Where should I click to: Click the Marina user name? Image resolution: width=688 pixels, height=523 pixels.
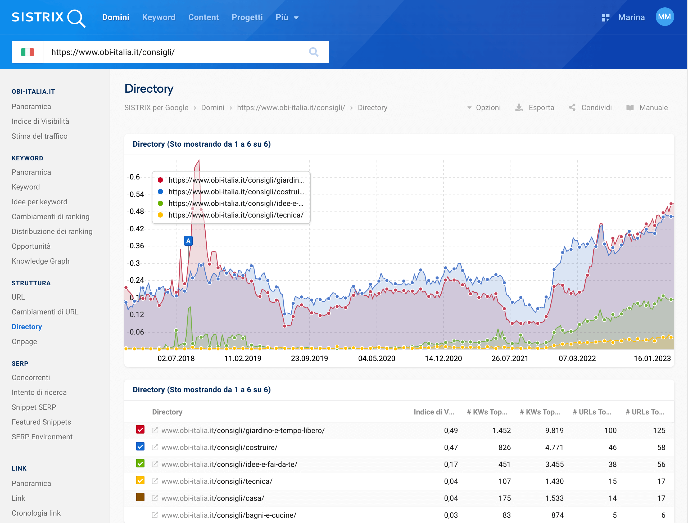click(631, 17)
